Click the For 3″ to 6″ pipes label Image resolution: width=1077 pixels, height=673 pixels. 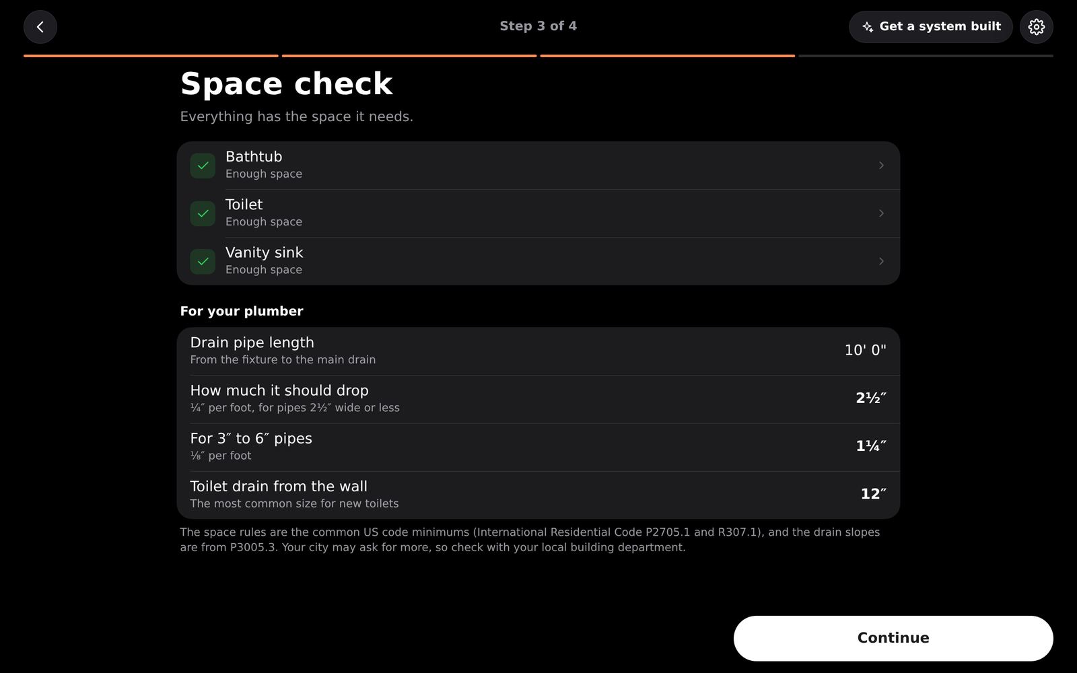click(251, 438)
